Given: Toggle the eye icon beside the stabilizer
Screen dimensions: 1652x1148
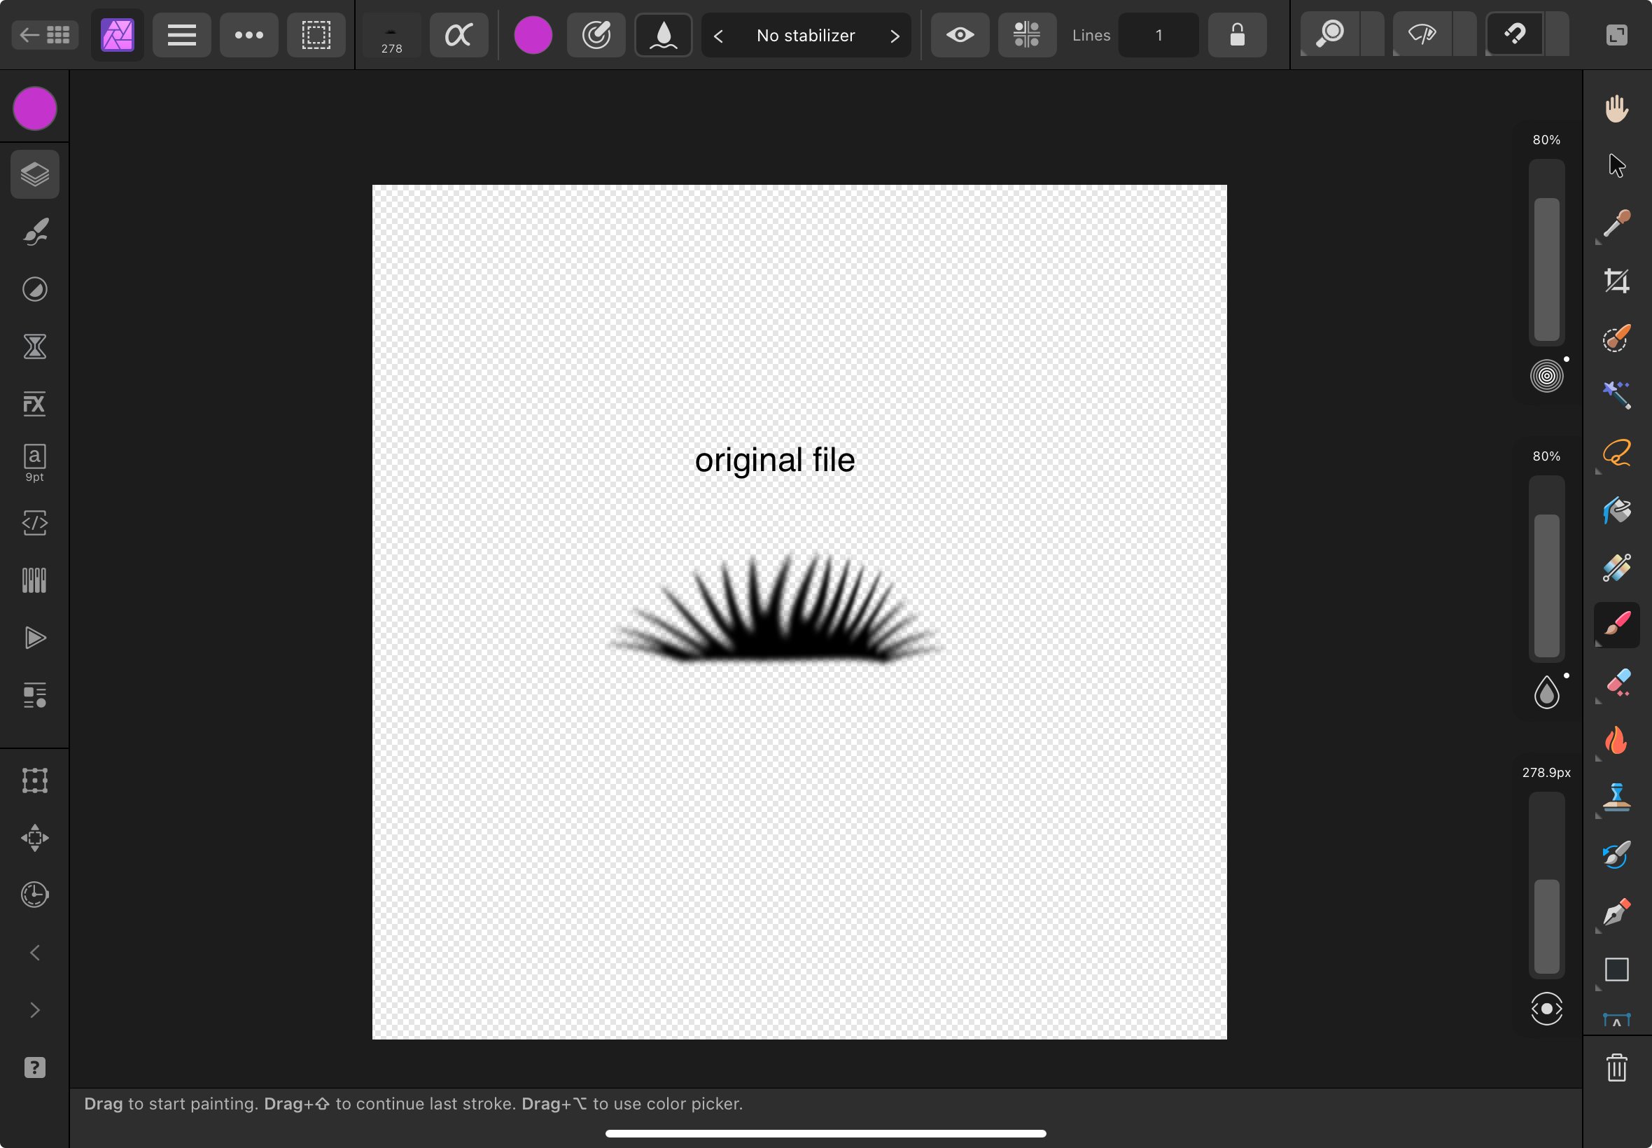Looking at the screenshot, I should [x=960, y=34].
